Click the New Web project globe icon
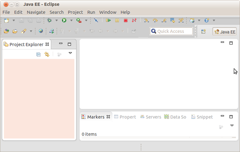The height and width of the screenshot is (152, 240). (192, 20)
